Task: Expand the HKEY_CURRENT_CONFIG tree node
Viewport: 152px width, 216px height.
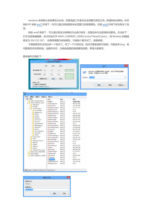Action: click(27, 156)
